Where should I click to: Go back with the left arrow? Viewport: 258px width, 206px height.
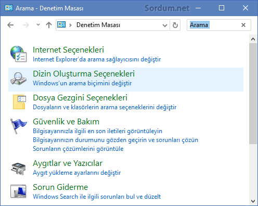pyautogui.click(x=10, y=25)
